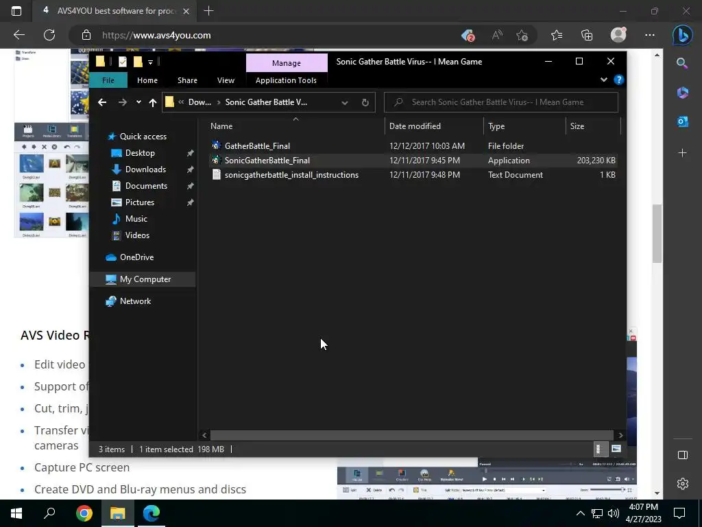Open Edge tab actions menu icon
This screenshot has width=702, height=527.
click(x=16, y=11)
